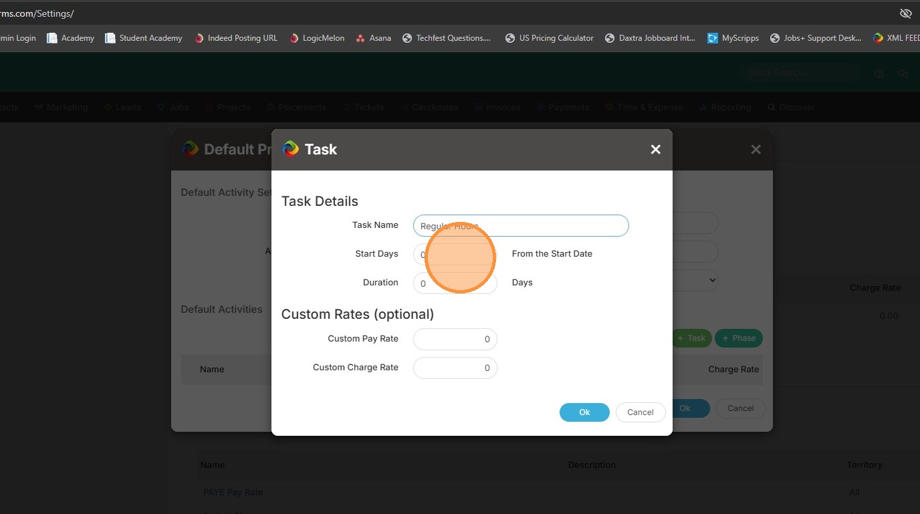Viewport: 920px width, 514px height.
Task: Click the Name header beside Description
Action: [x=213, y=465]
